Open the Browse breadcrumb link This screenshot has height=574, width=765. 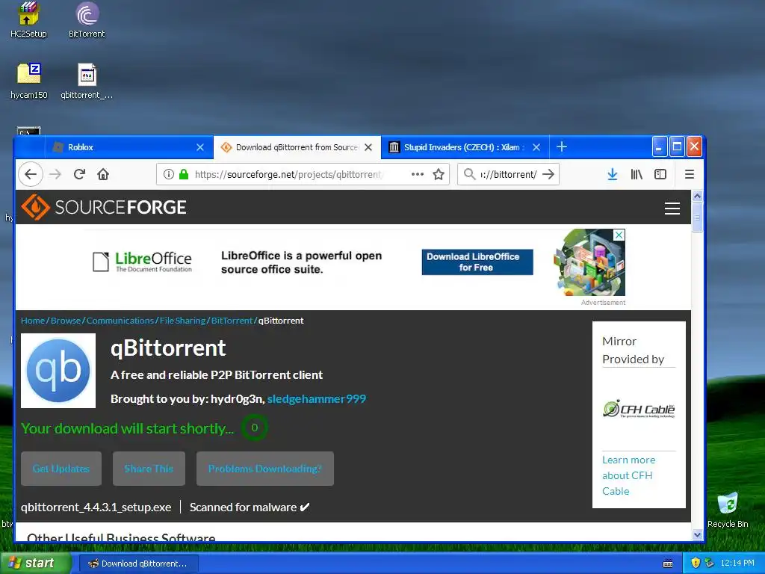[x=66, y=321]
